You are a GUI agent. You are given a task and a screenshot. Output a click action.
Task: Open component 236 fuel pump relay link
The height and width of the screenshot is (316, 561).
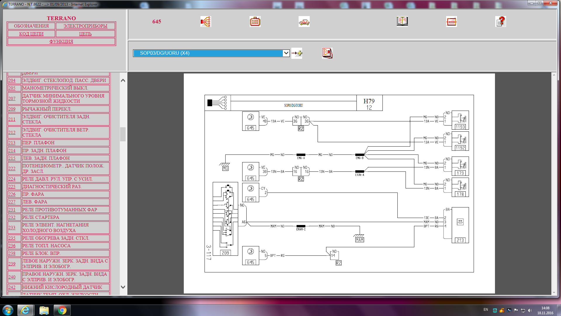(12, 246)
